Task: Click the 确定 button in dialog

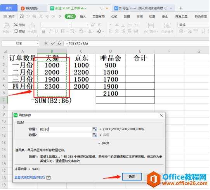Action: pos(132,176)
